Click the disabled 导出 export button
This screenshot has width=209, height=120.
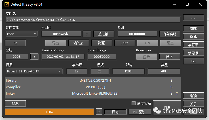point(56,43)
